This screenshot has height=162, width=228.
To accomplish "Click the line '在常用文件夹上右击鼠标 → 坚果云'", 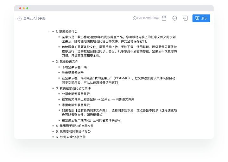I will pos(98,99).
